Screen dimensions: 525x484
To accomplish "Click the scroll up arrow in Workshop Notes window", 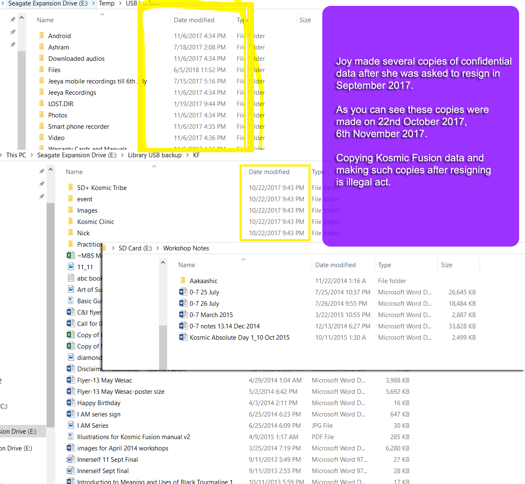I will [x=163, y=263].
